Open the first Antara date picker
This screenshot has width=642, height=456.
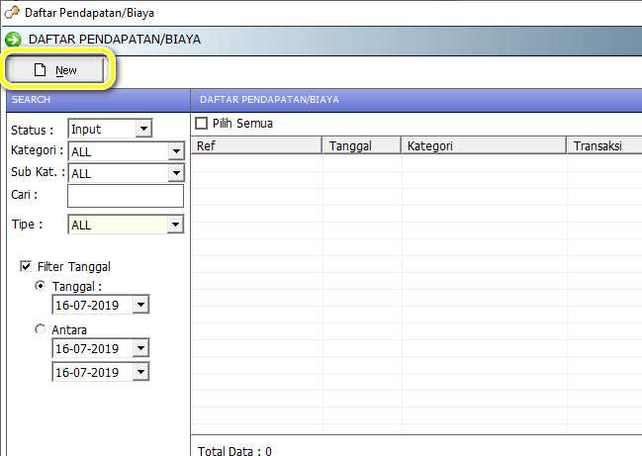pyautogui.click(x=140, y=348)
